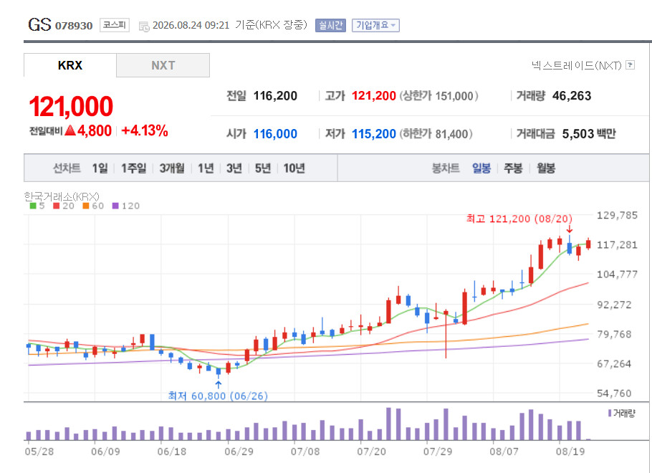Screen dimensions: 652x473
Task: Click the calendar icon beside the date
Action: pyautogui.click(x=144, y=27)
